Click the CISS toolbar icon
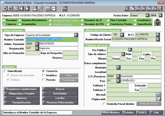 65,9
